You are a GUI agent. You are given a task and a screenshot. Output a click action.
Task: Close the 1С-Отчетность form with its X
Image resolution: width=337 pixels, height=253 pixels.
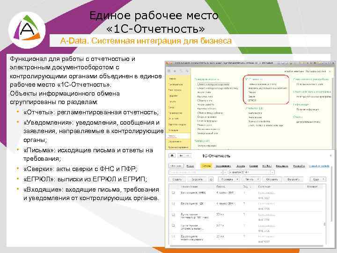click(x=330, y=156)
